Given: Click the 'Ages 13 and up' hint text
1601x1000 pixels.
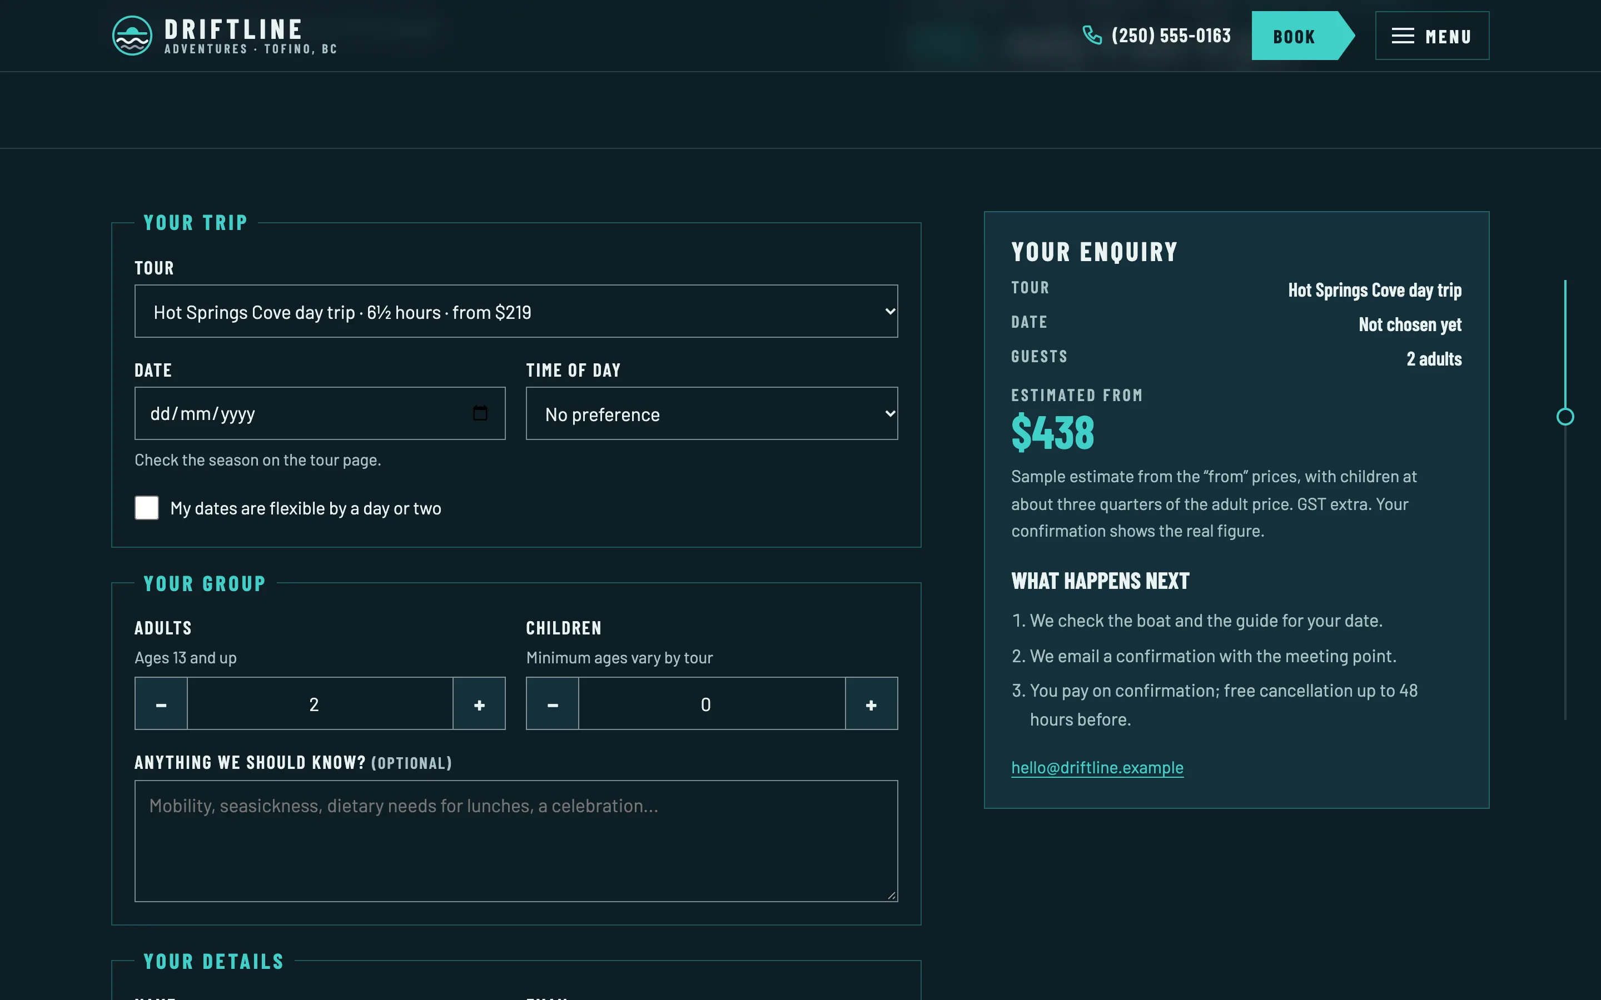Looking at the screenshot, I should click(x=186, y=658).
